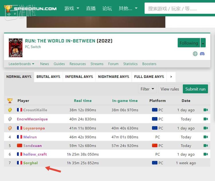Open Melrun's player profile
215x181 pixels.
click(x=30, y=137)
